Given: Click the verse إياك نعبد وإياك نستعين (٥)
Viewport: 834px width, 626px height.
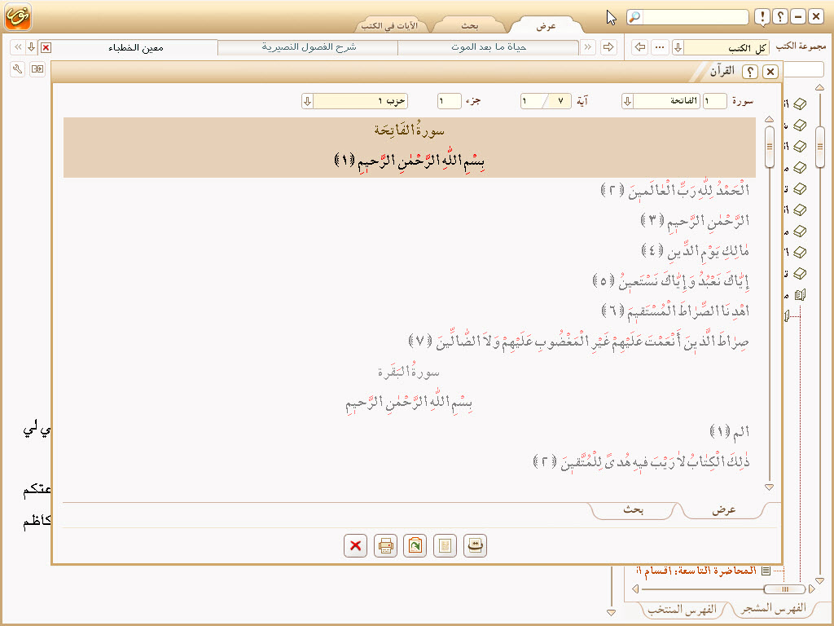Looking at the screenshot, I should tap(671, 280).
